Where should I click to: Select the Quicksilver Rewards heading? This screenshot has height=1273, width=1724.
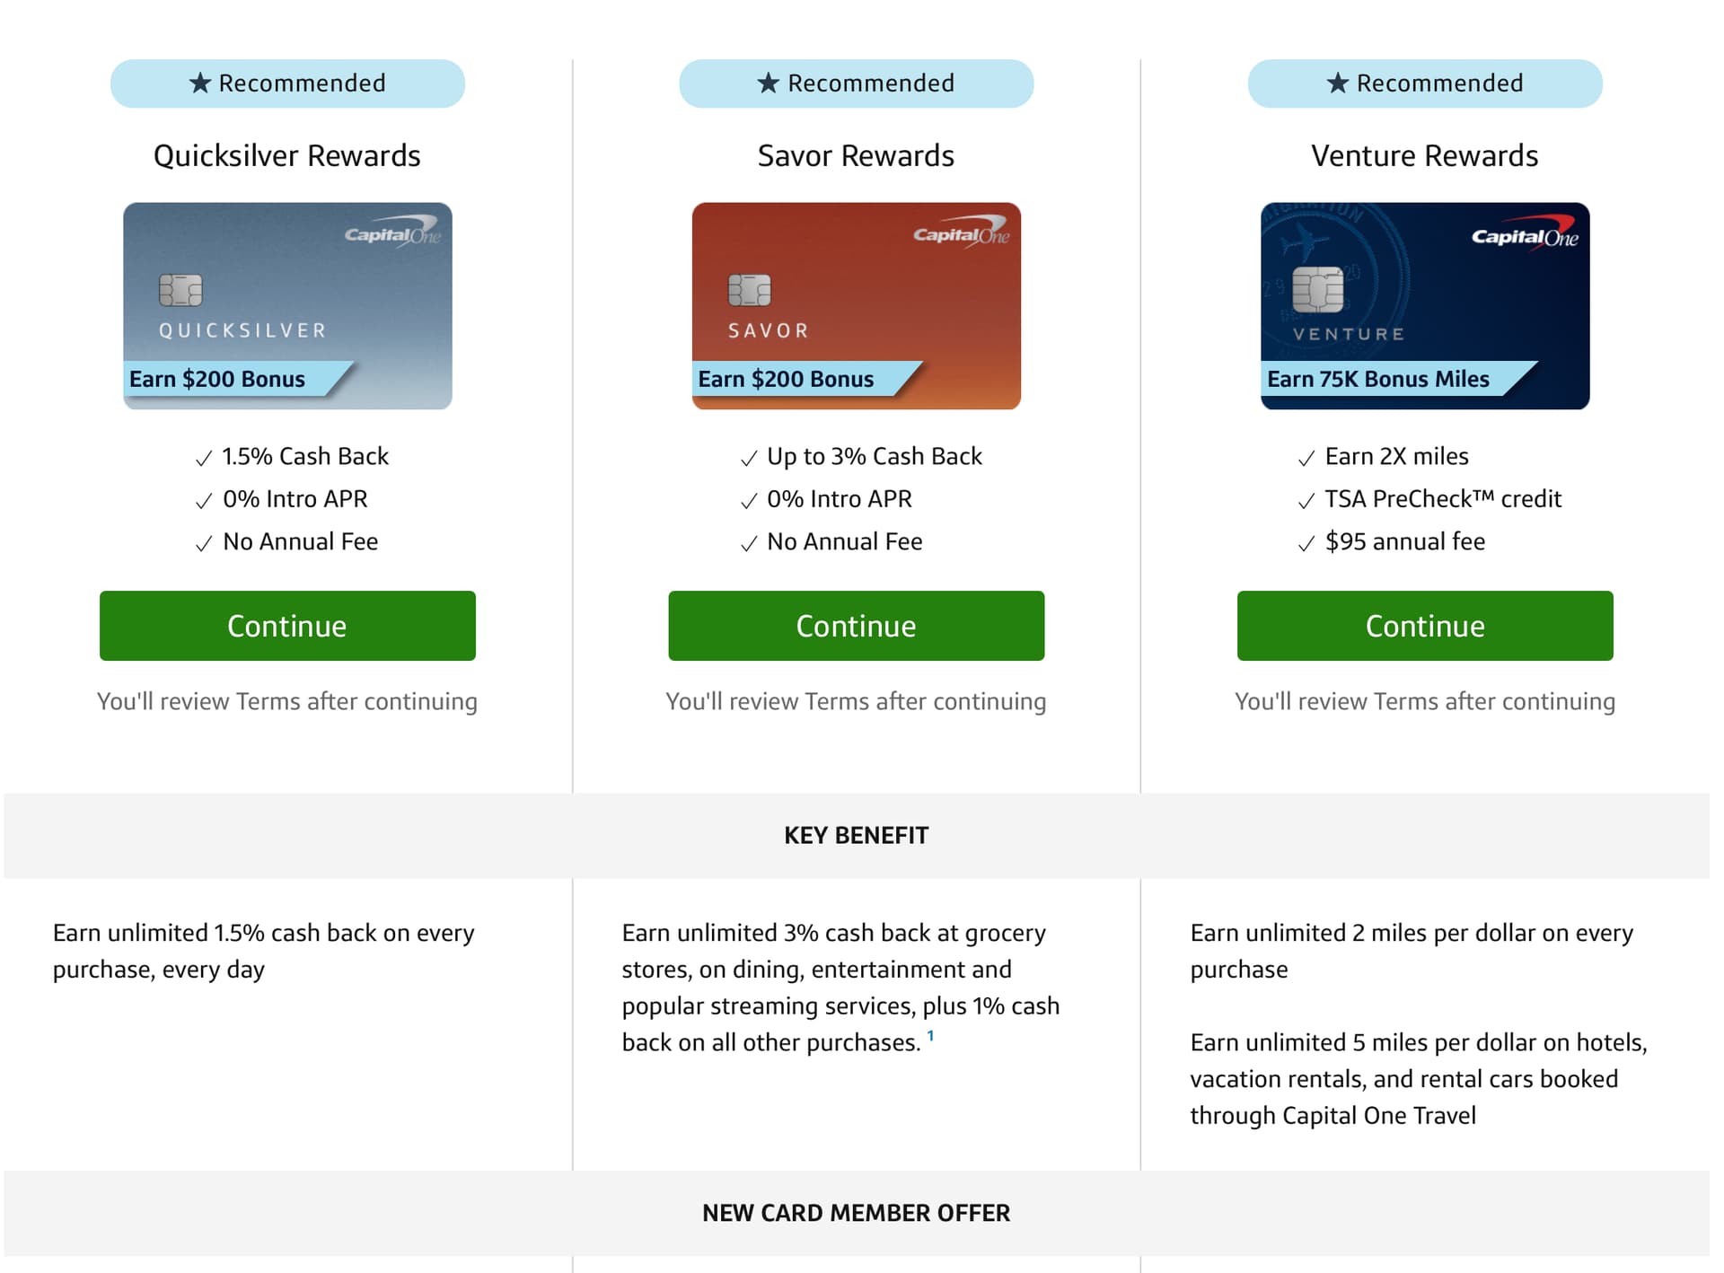pos(287,156)
